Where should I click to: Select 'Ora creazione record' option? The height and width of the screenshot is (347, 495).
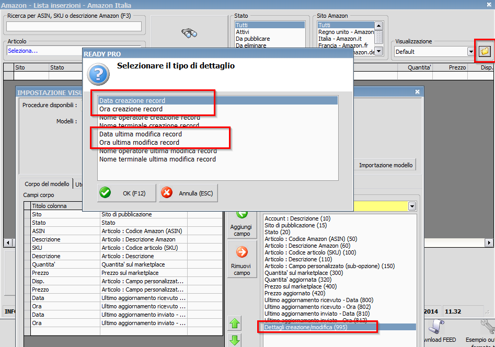(218, 109)
